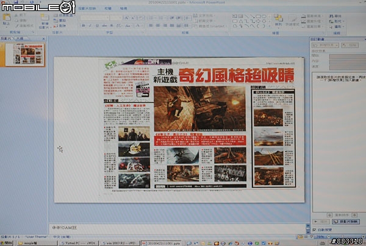Image resolution: width=366 pixels, height=246 pixels.
Task: Click the zoom slider in the status bar
Action: coord(343,237)
